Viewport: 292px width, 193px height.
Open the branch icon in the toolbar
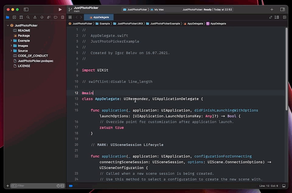coord(70,9)
